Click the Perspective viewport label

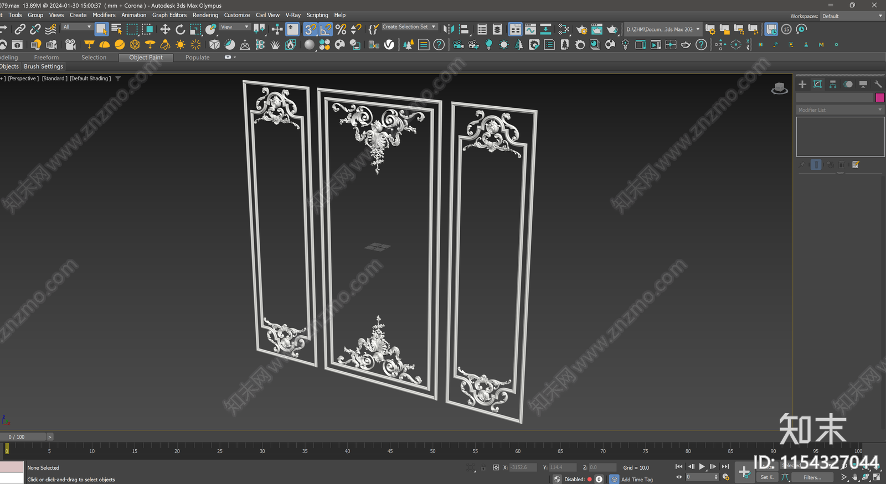pos(23,79)
